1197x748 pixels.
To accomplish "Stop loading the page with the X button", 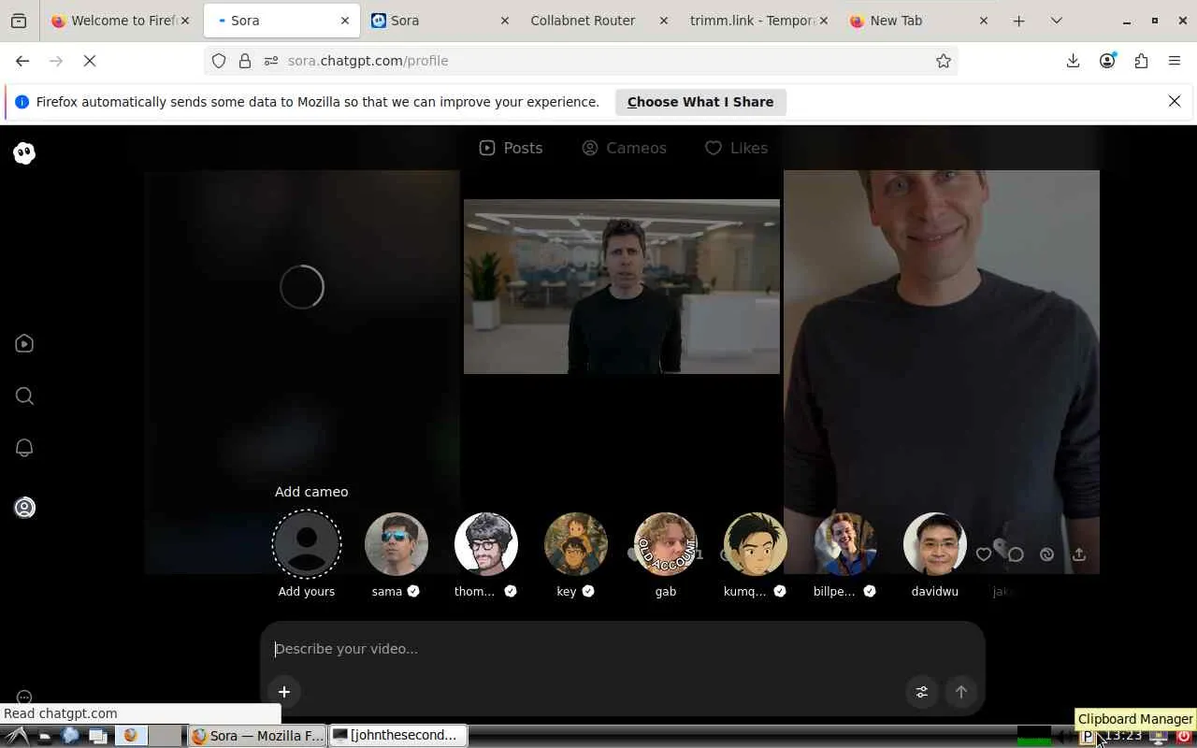I will (x=90, y=61).
